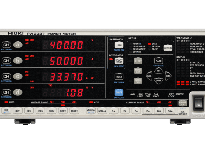205x153 pixels.
Task: Open the INTERFACE settings menu
Action: [x=137, y=81]
